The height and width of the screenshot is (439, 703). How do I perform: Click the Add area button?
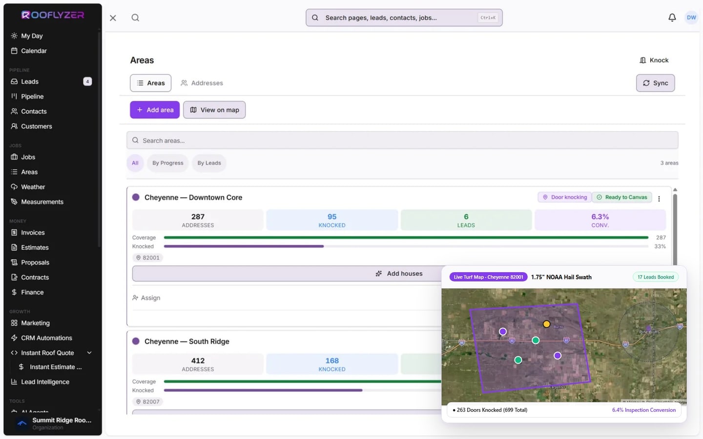[155, 110]
